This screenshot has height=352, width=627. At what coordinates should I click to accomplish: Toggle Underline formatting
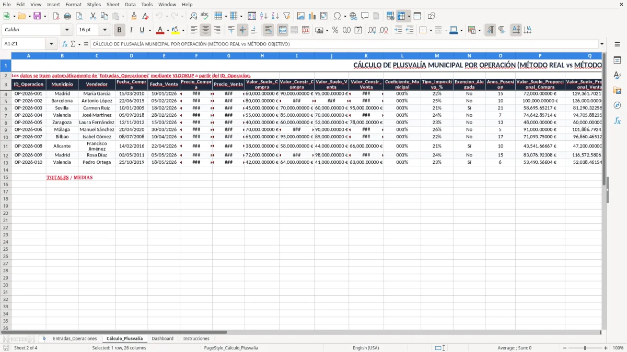(142, 30)
